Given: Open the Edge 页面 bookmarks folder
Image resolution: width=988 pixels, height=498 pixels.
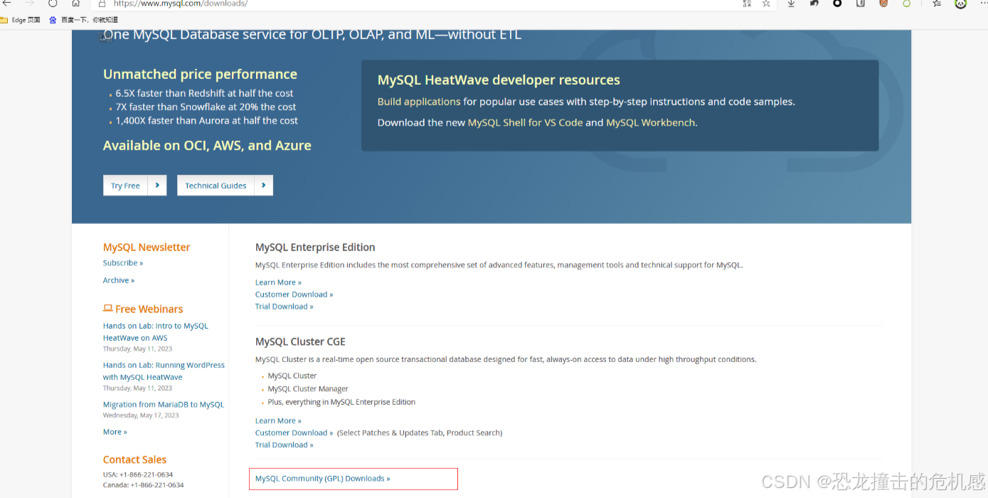Looking at the screenshot, I should coord(21,20).
